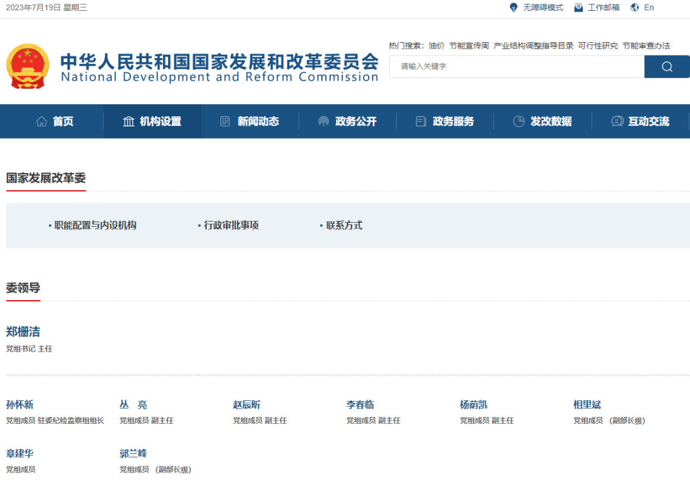Click the fingerprint icon beside 政务公开
This screenshot has width=690, height=491.
(323, 121)
